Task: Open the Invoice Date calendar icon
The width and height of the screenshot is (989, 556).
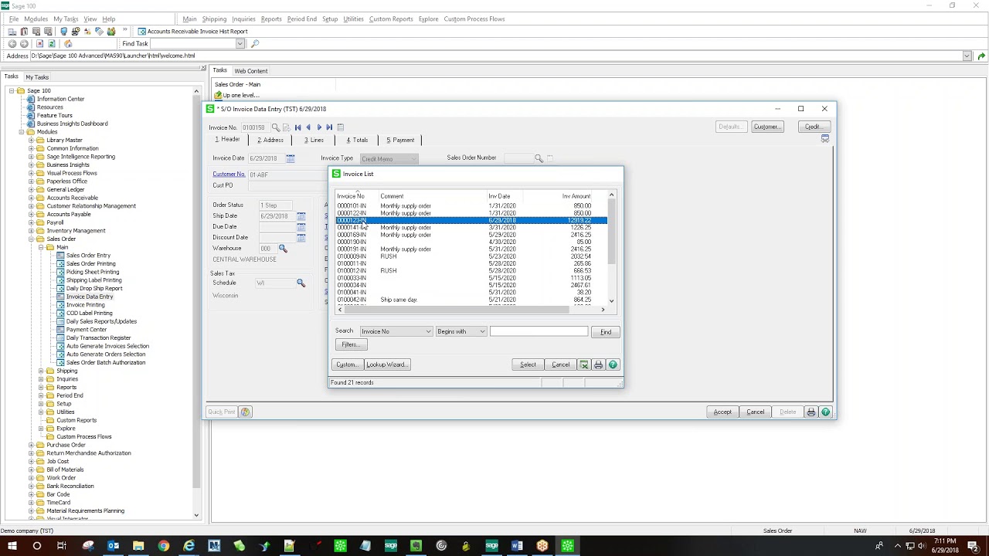Action: click(x=291, y=158)
